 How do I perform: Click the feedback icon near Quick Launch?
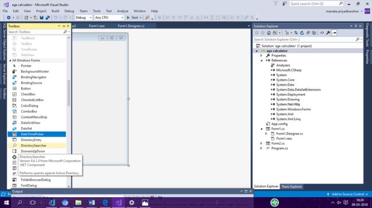(284, 3)
